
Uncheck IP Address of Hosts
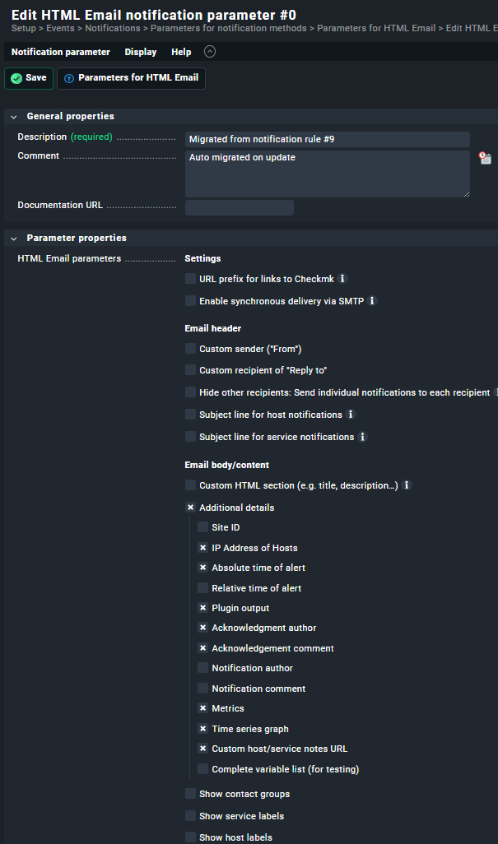click(202, 548)
